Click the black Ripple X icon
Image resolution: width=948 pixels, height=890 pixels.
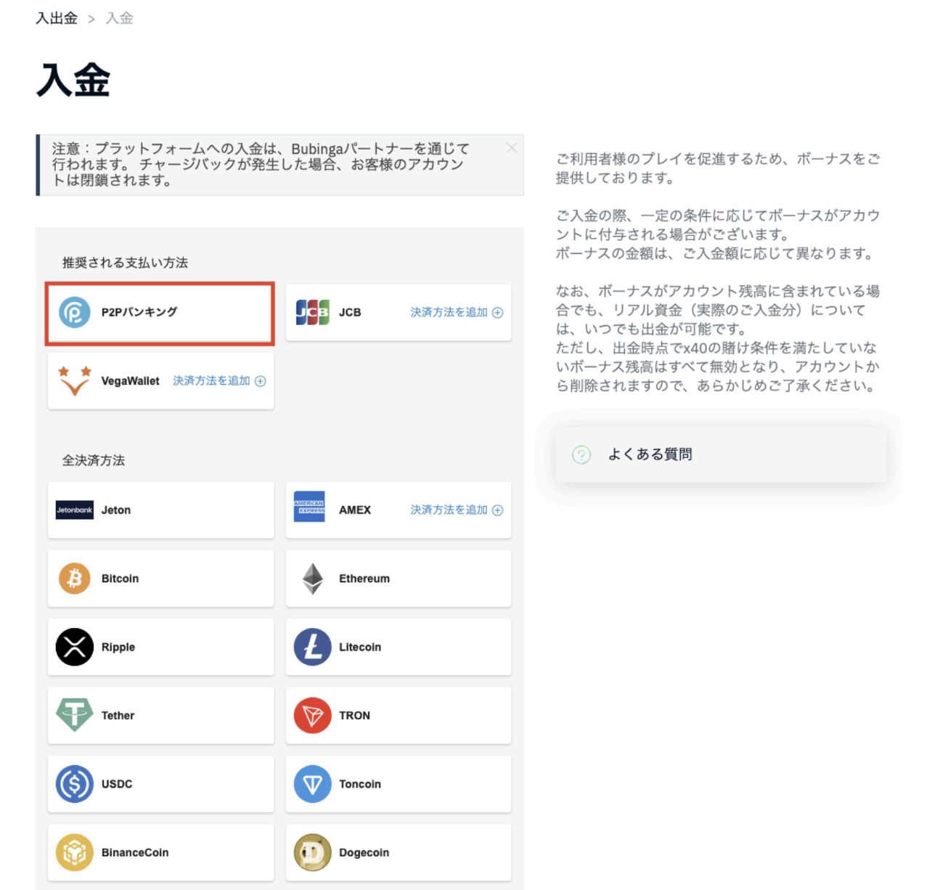point(74,647)
